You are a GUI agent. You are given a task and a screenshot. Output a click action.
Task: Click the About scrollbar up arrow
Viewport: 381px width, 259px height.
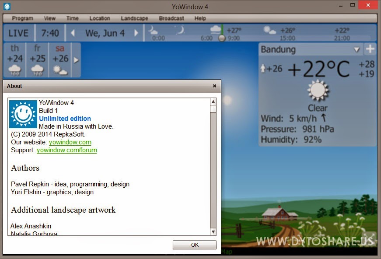(x=213, y=101)
